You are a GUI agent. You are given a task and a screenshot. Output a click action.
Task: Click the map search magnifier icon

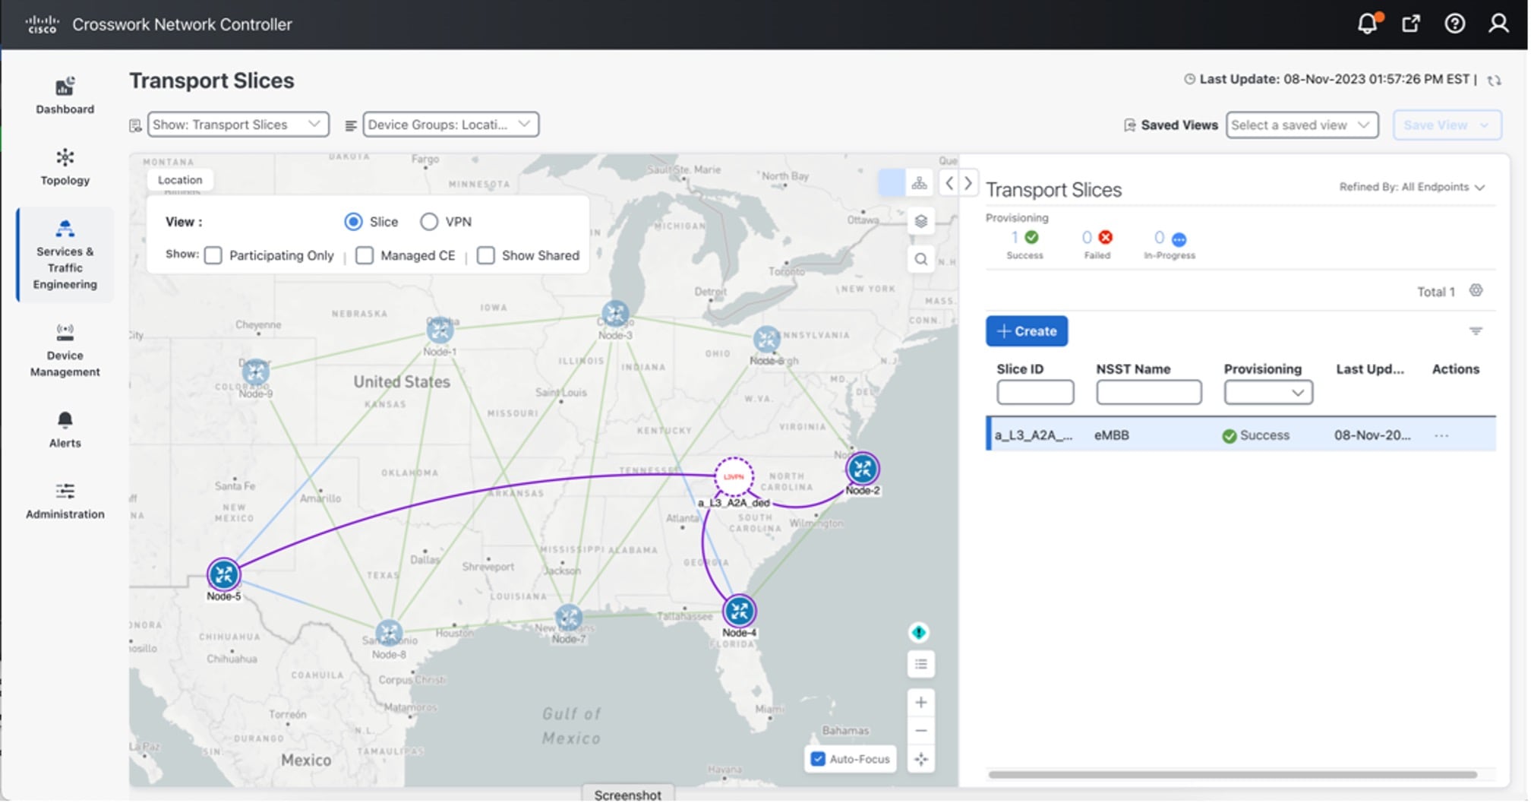(920, 259)
